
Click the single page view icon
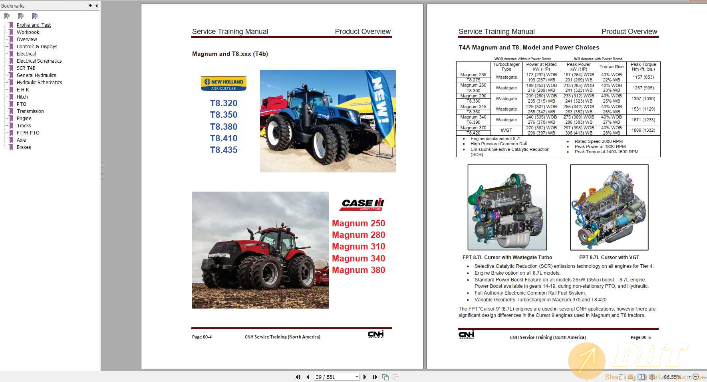(620, 376)
